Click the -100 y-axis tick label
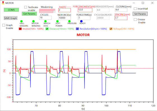157x111 pixels. click(x=8, y=97)
